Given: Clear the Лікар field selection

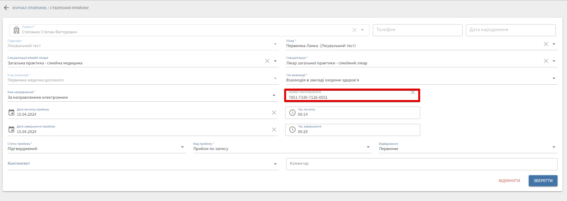Looking at the screenshot, I should click(x=546, y=44).
